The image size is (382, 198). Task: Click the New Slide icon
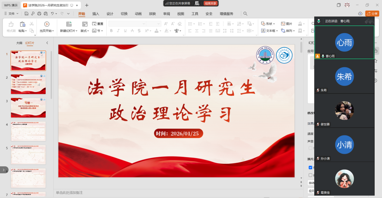[x=68, y=24]
